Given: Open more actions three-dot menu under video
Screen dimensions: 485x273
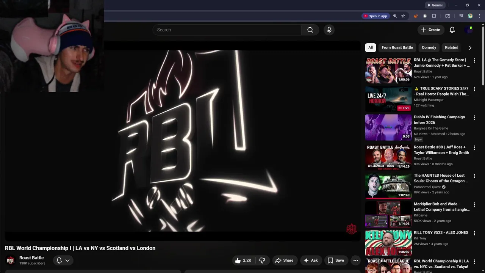Looking at the screenshot, I should pos(355,260).
